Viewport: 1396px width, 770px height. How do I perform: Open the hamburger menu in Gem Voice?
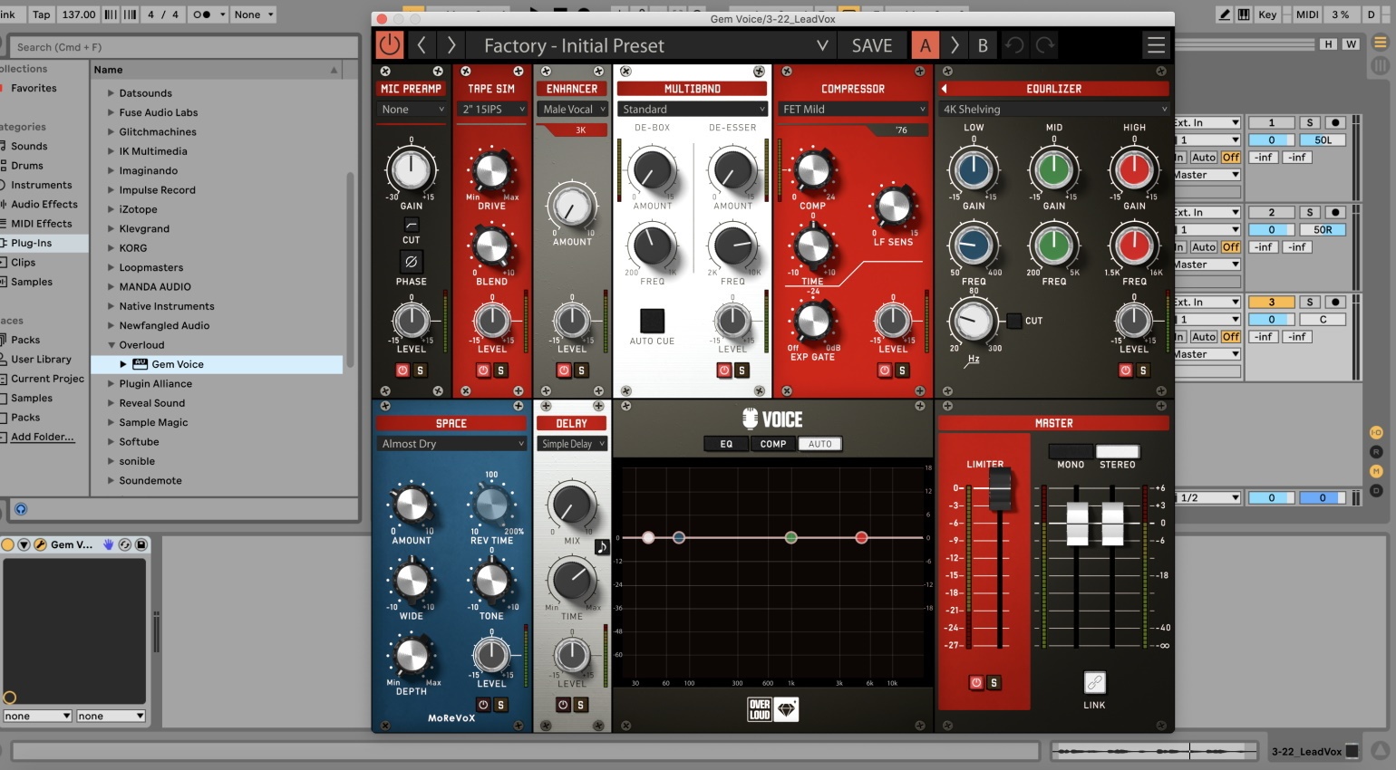1156,45
